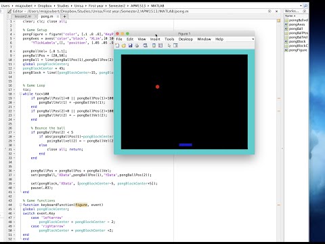Go to the Unisa folder in path bar
The width and height of the screenshot is (325, 244).
pyautogui.click(x=79, y=5)
